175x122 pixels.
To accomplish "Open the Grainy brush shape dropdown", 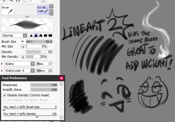I will (x=19, y=64).
